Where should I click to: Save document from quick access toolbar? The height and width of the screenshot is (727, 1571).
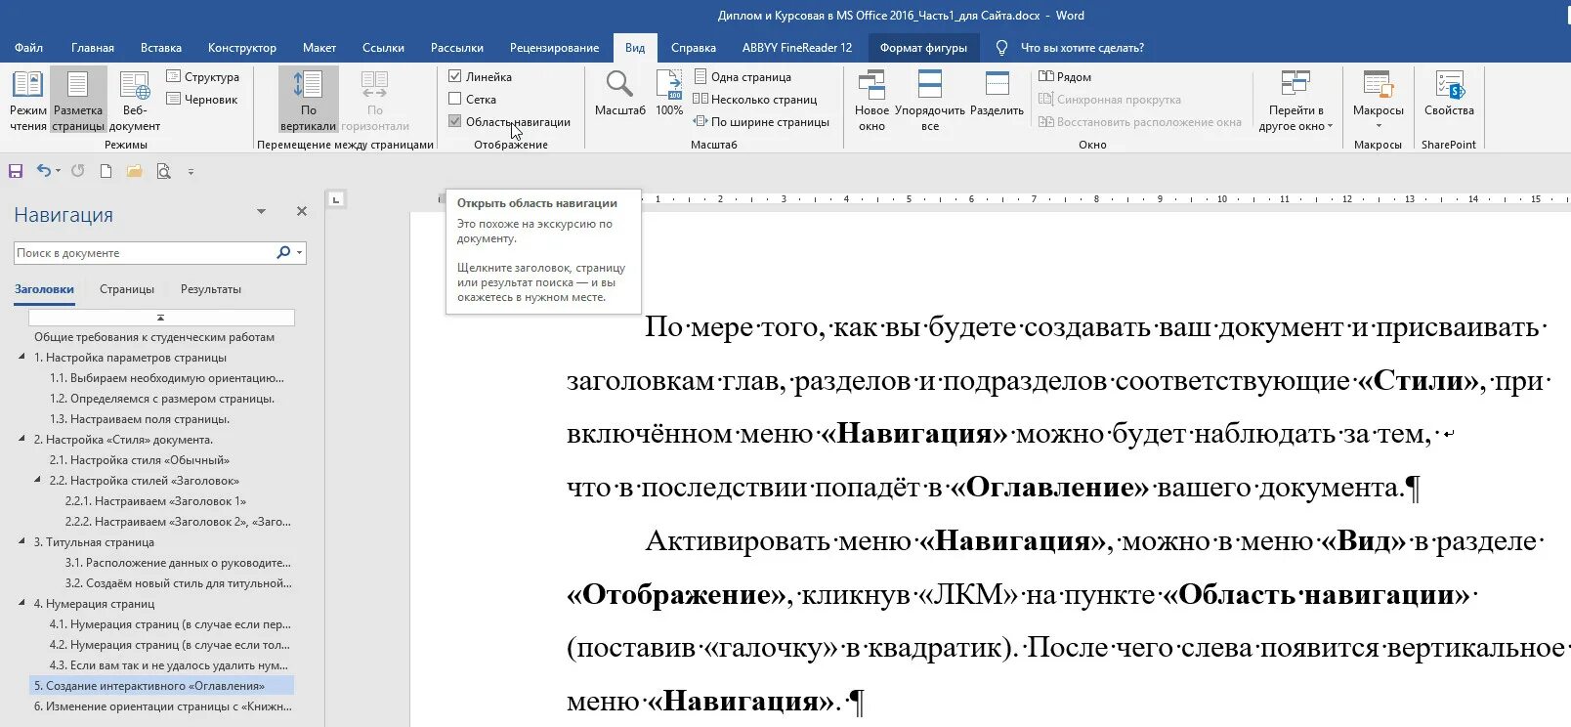tap(16, 171)
